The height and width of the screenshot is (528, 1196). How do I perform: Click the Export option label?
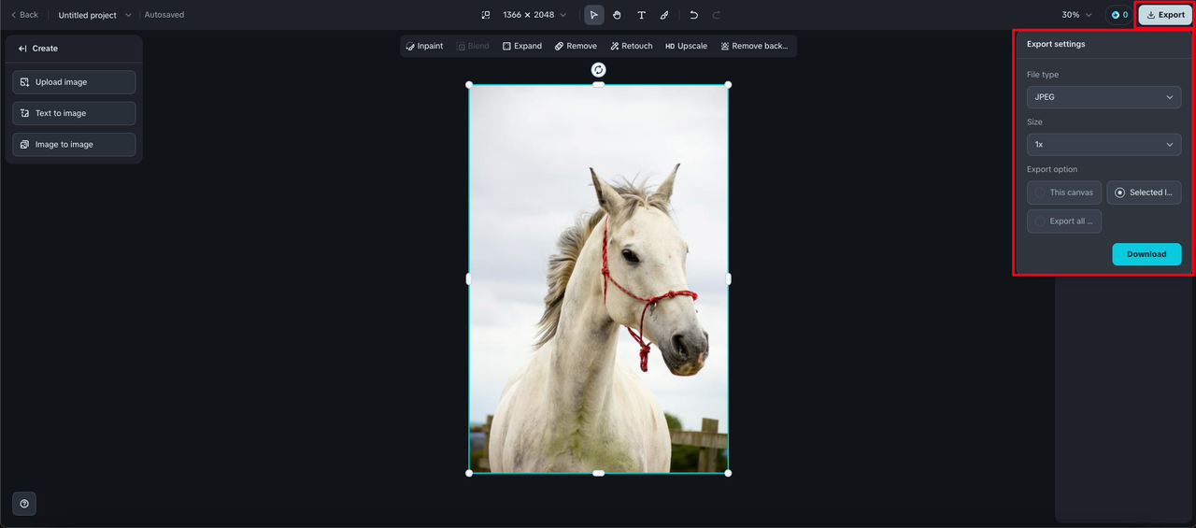pyautogui.click(x=1052, y=169)
